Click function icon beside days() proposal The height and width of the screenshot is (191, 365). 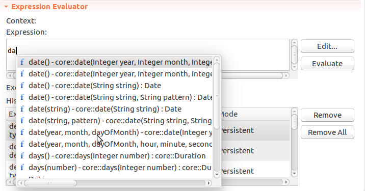coord(22,155)
